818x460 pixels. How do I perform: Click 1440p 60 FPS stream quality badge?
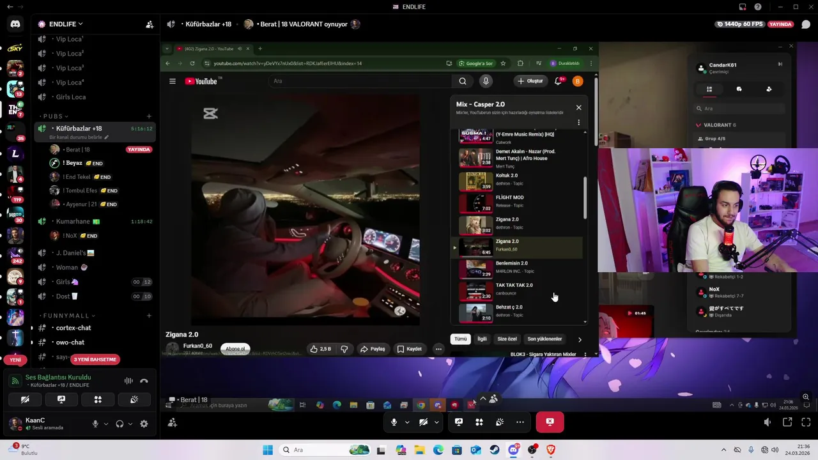pos(740,24)
